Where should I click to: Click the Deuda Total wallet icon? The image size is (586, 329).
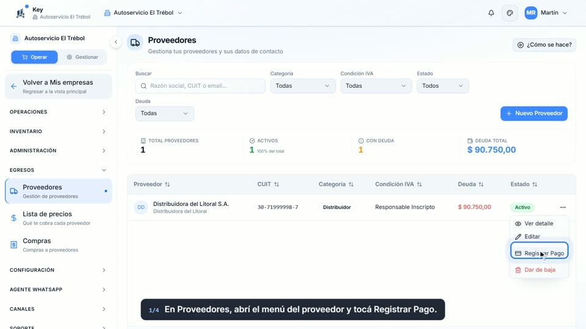click(470, 141)
